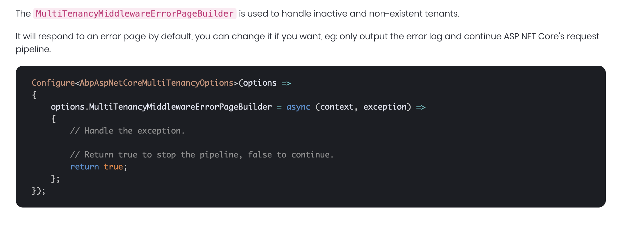Click the blue return keyword
This screenshot has width=624, height=229.
pos(84,167)
